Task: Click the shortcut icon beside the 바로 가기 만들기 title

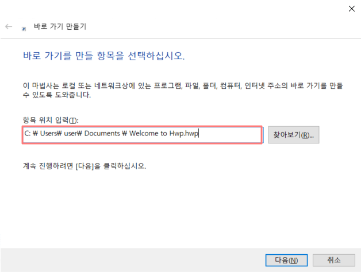Action: (24, 29)
